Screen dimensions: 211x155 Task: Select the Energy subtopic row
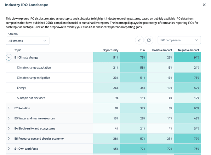click(21, 88)
